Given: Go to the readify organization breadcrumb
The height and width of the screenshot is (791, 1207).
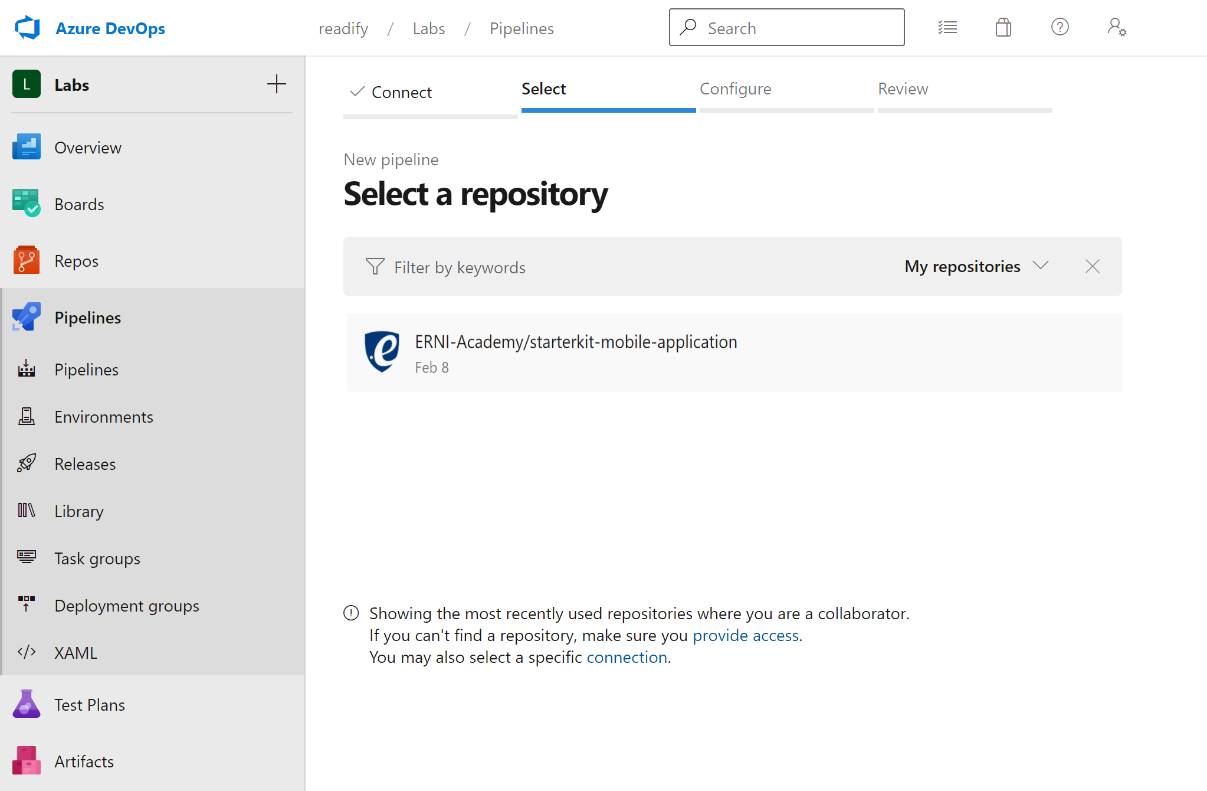Looking at the screenshot, I should click(x=343, y=28).
